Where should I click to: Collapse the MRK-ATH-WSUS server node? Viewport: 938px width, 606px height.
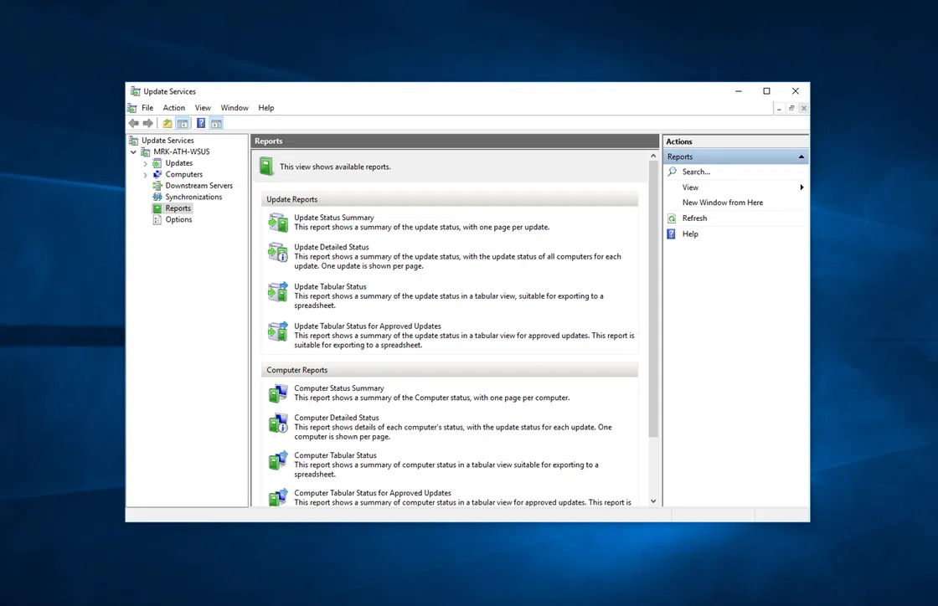134,152
